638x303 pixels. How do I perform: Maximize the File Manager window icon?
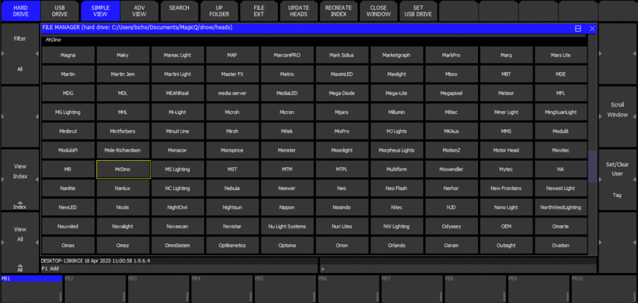[578, 29]
